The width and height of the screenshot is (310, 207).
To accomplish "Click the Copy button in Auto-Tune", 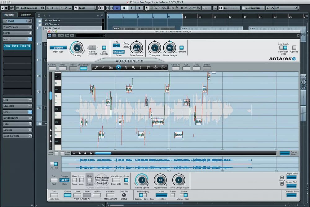I will coord(197,68).
